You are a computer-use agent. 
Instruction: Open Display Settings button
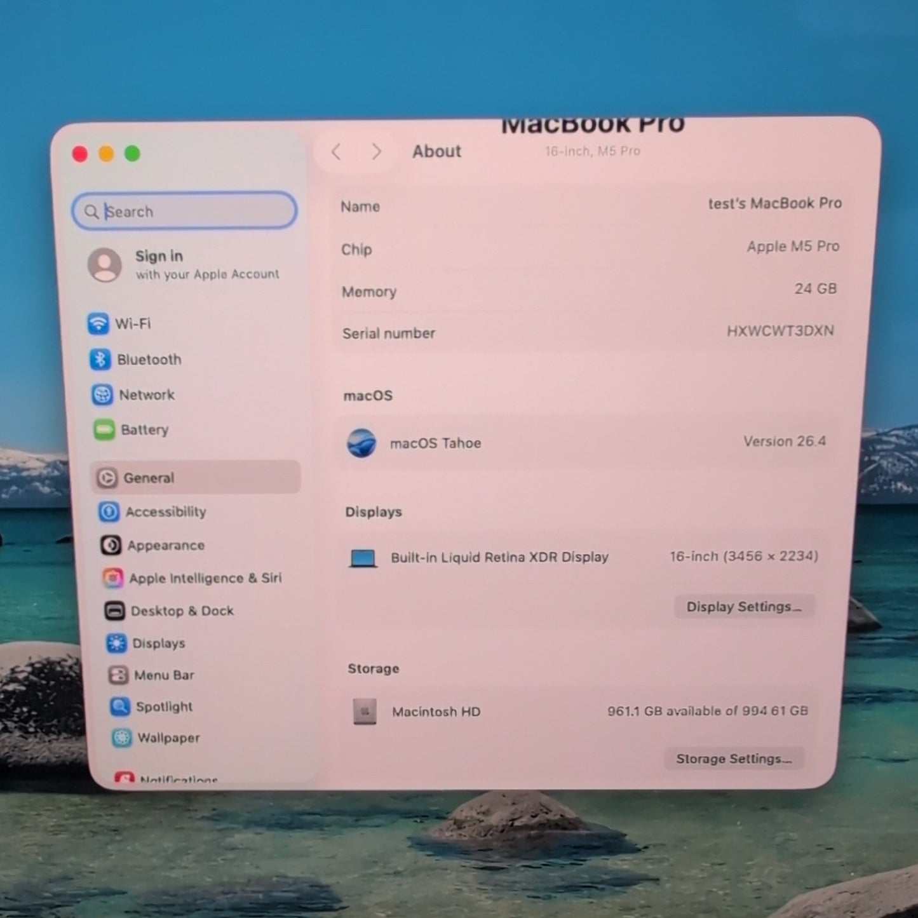[744, 607]
